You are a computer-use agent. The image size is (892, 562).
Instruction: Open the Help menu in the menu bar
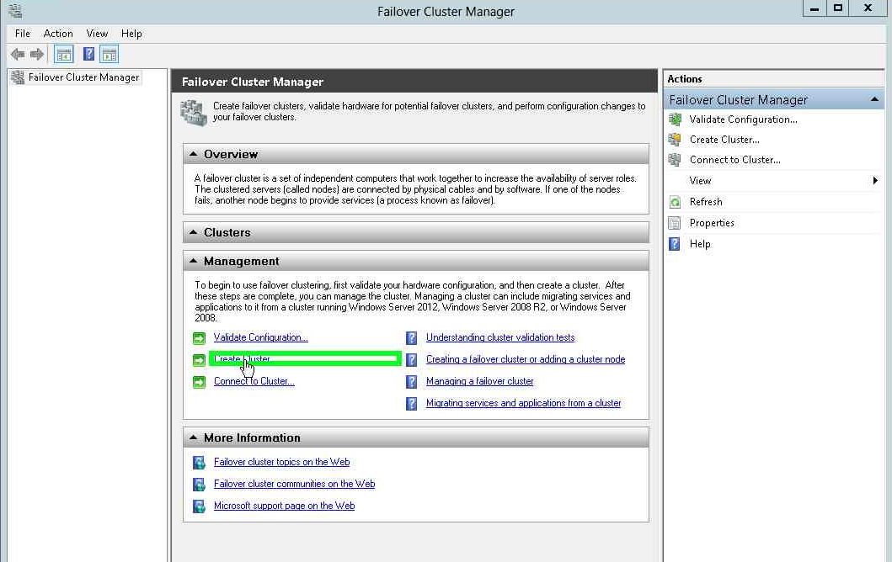[x=131, y=34]
